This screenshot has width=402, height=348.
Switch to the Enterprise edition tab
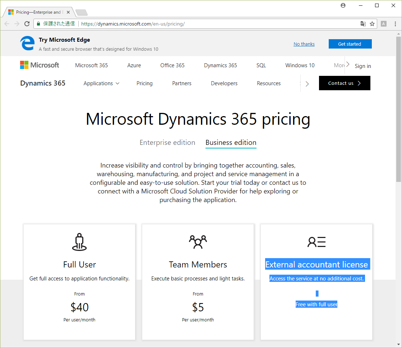point(167,142)
